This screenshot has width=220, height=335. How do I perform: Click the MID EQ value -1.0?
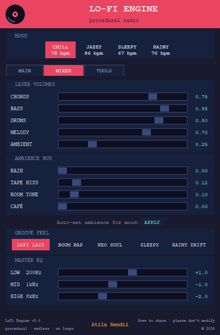point(202,285)
